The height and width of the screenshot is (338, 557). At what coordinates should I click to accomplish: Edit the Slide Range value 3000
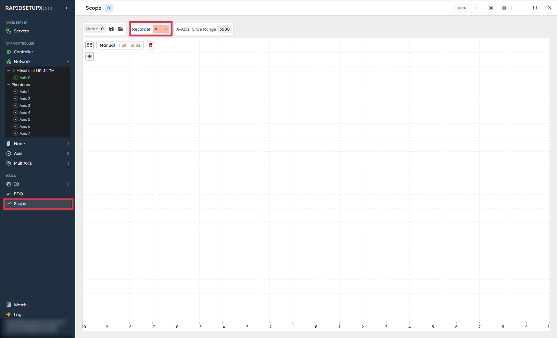pos(225,29)
